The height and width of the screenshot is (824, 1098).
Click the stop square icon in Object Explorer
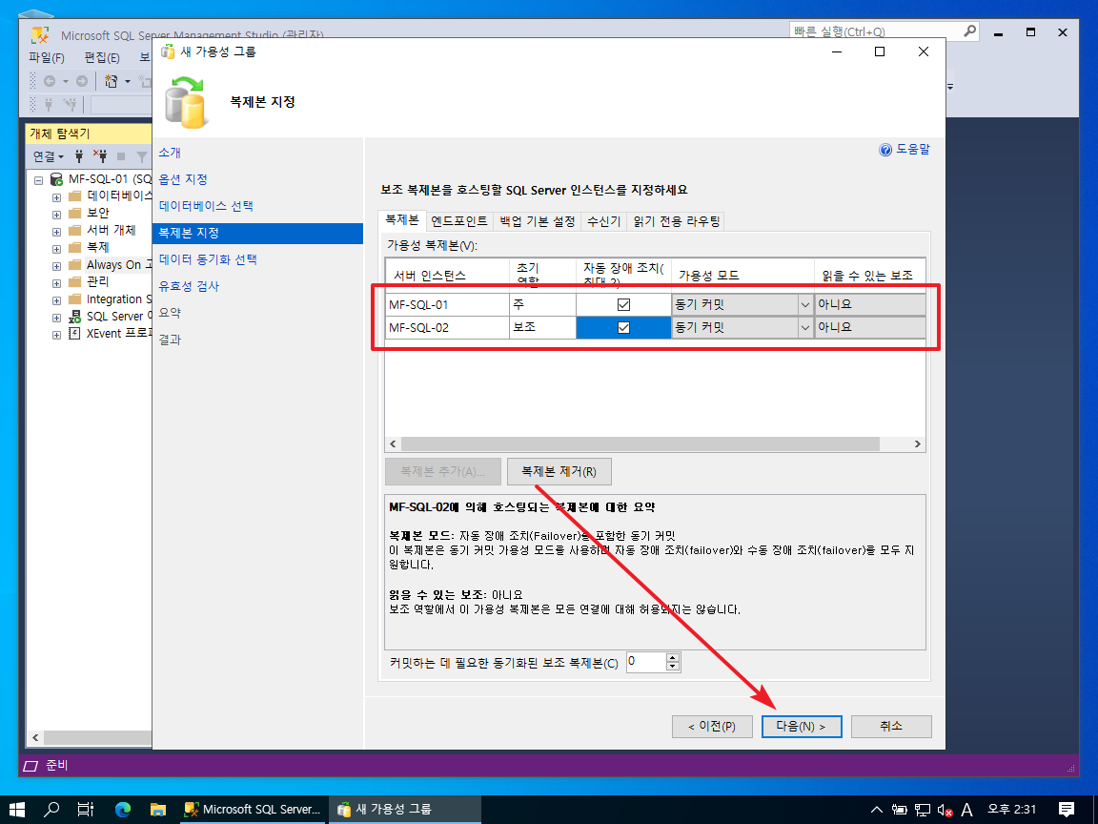click(x=121, y=156)
